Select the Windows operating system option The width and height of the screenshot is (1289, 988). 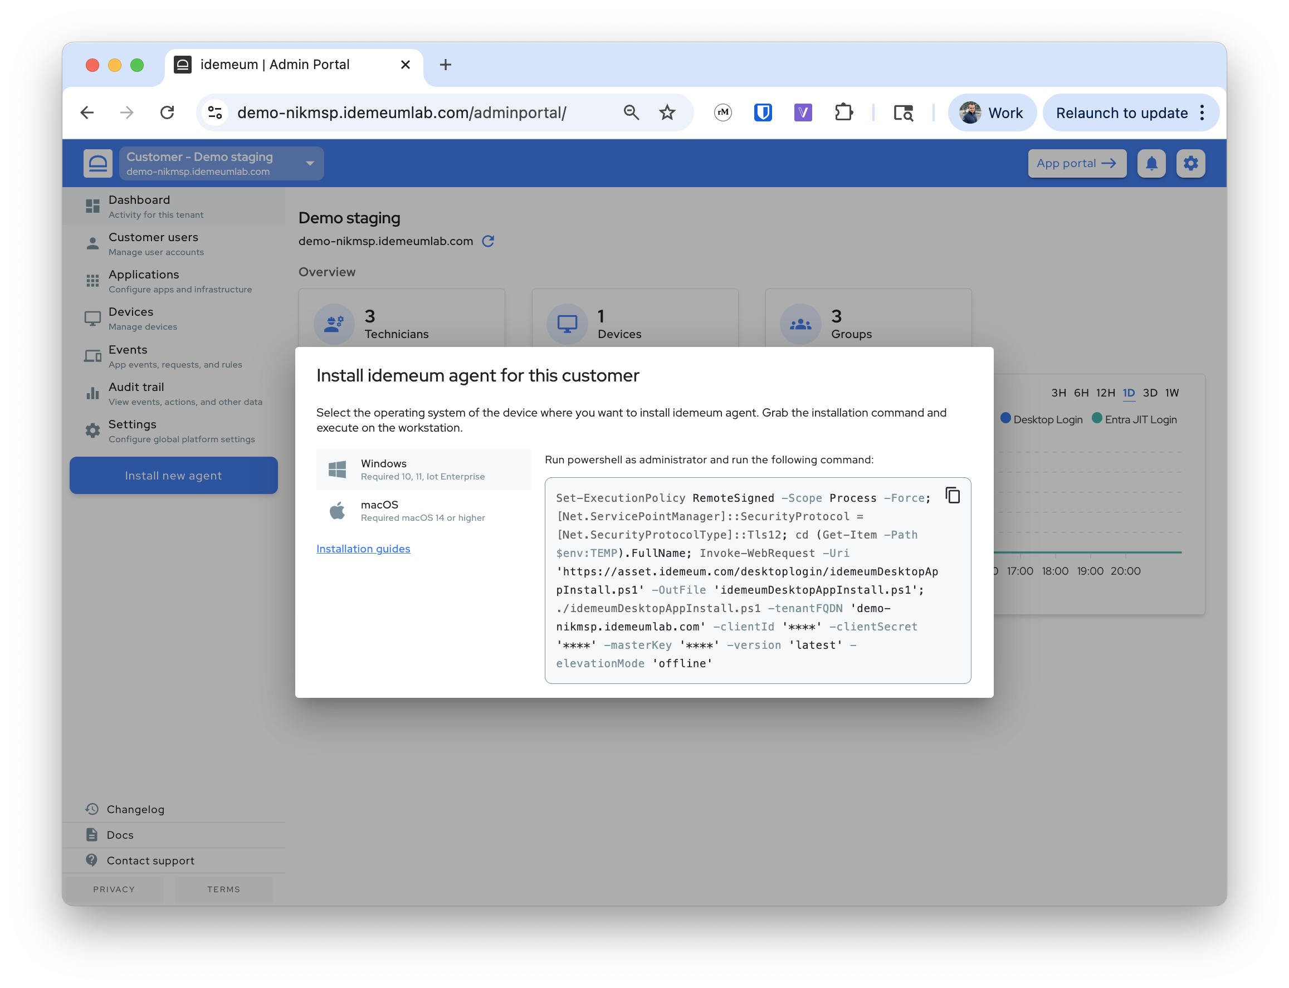423,469
